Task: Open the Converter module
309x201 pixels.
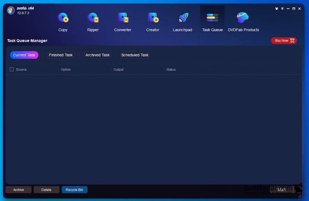Action: 122,22
